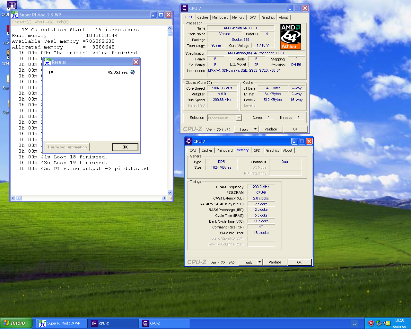Click OK in upper CPU-Z window
Screen dimensions: 411x329
point(295,129)
